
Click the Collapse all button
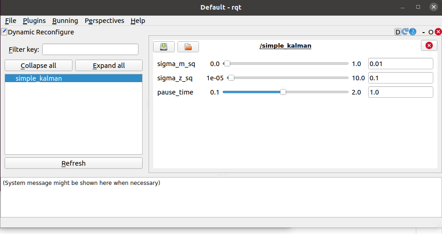point(39,66)
